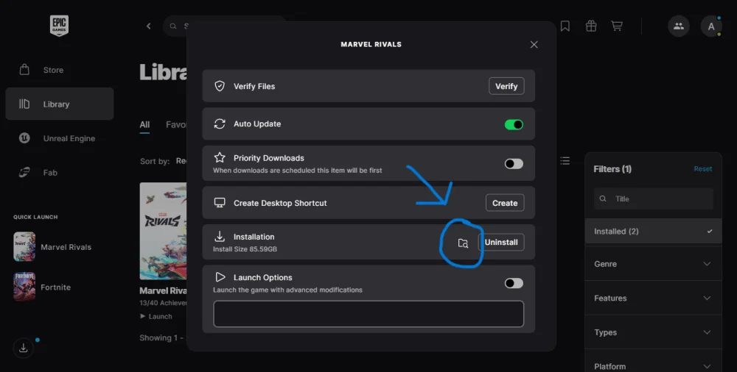Click the Priority Downloads star icon
The height and width of the screenshot is (372, 737).
coord(220,157)
